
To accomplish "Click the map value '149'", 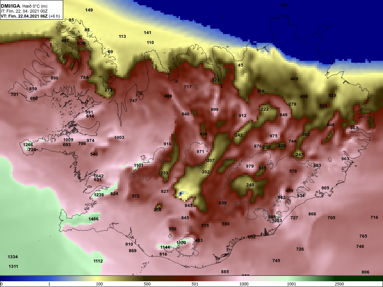I will click(89, 10).
